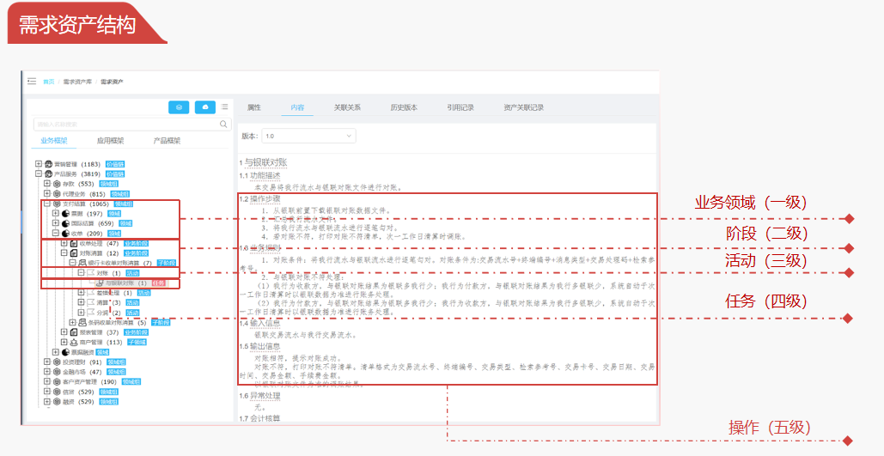This screenshot has height=456, width=884.
Task: Click the blue cloud upload button
Action: (x=205, y=107)
